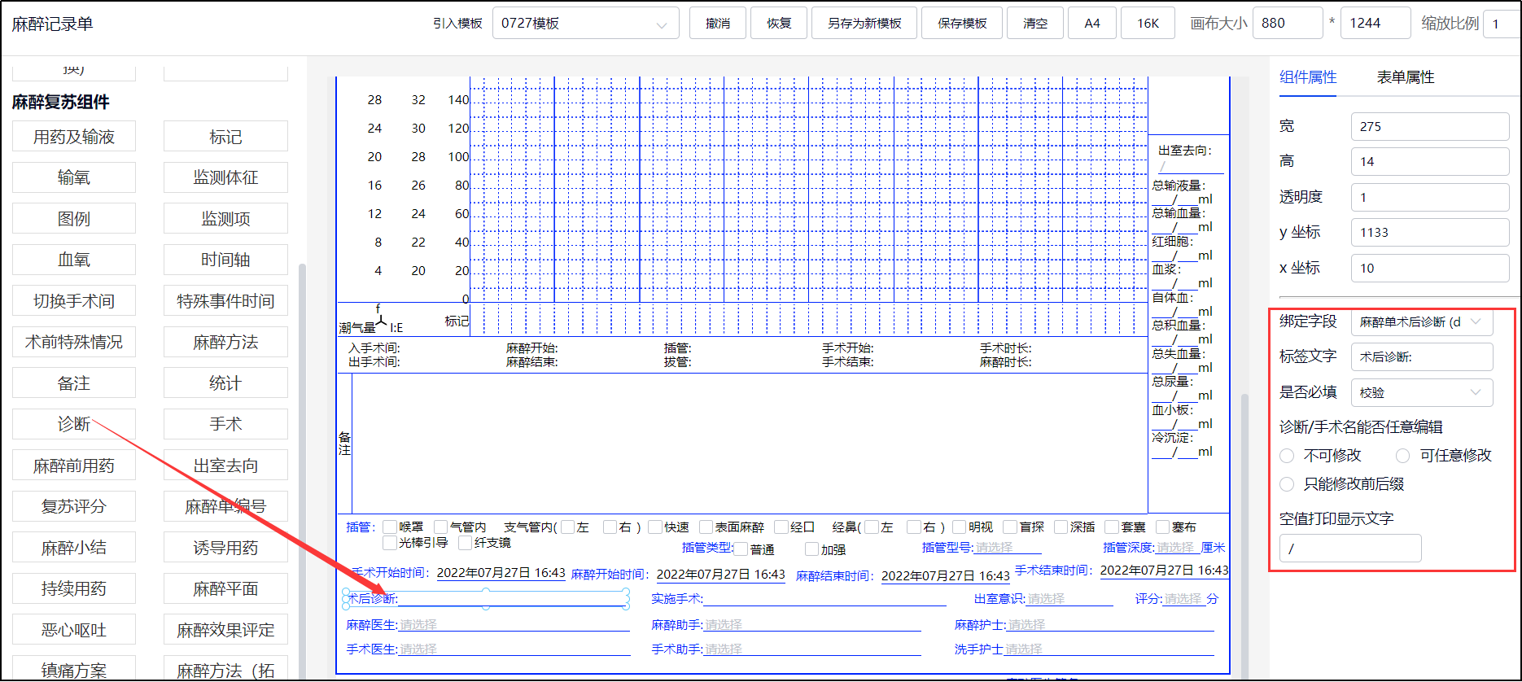The height and width of the screenshot is (682, 1522).
Task: Check the 明视 checkbox
Action: click(x=960, y=527)
